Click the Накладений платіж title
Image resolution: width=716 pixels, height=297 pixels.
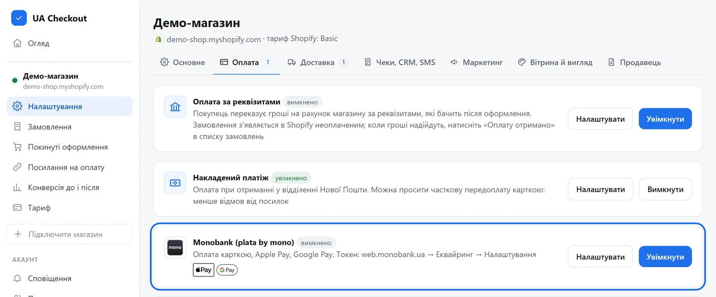[x=231, y=178]
